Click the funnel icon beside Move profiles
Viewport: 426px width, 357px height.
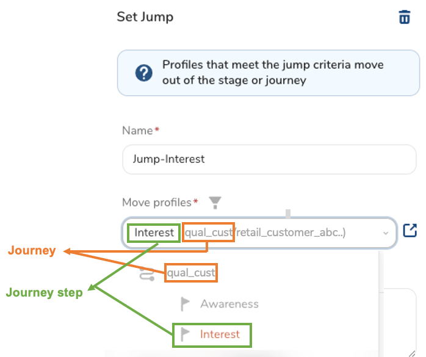214,202
